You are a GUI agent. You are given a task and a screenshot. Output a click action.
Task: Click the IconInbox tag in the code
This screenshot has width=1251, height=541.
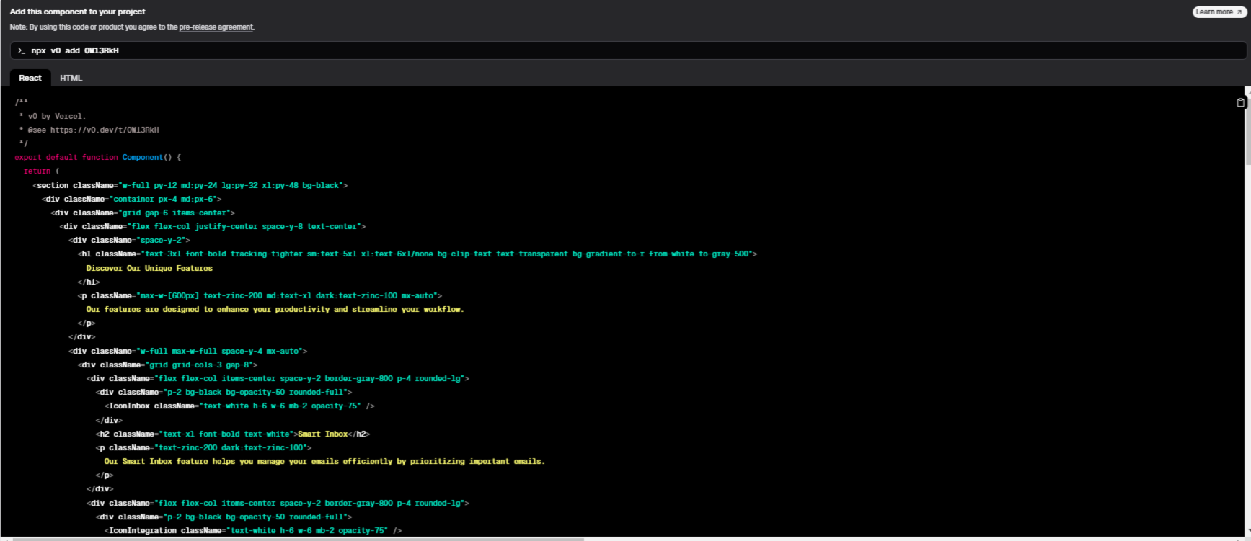click(129, 406)
